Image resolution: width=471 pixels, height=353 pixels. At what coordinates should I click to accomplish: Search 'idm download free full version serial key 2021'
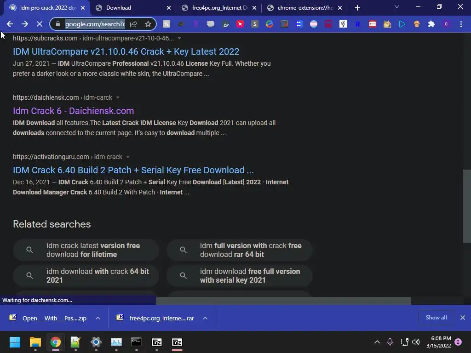click(x=239, y=276)
